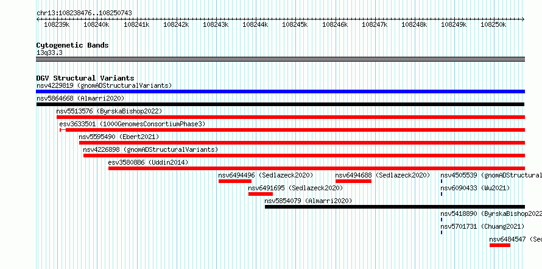Image resolution: width=542 pixels, height=269 pixels.
Task: Open the 'nsv6491695 (Sedlazeck2020)' label
Action: 295,188
